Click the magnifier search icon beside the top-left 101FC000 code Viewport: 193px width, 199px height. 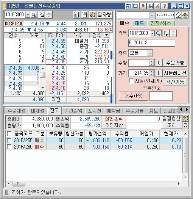coord(34,15)
